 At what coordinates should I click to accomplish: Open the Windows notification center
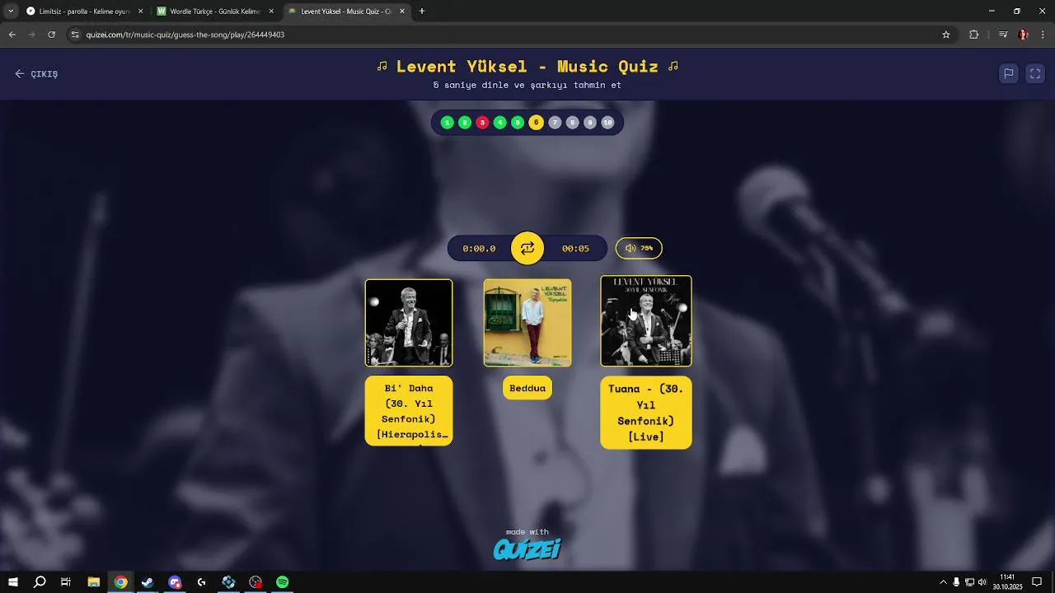click(1037, 582)
